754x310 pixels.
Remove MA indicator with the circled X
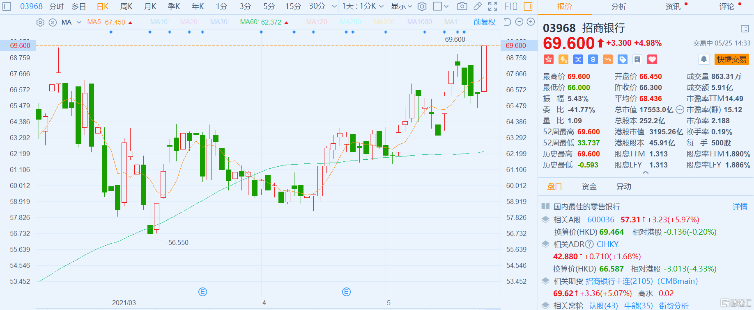pos(53,23)
